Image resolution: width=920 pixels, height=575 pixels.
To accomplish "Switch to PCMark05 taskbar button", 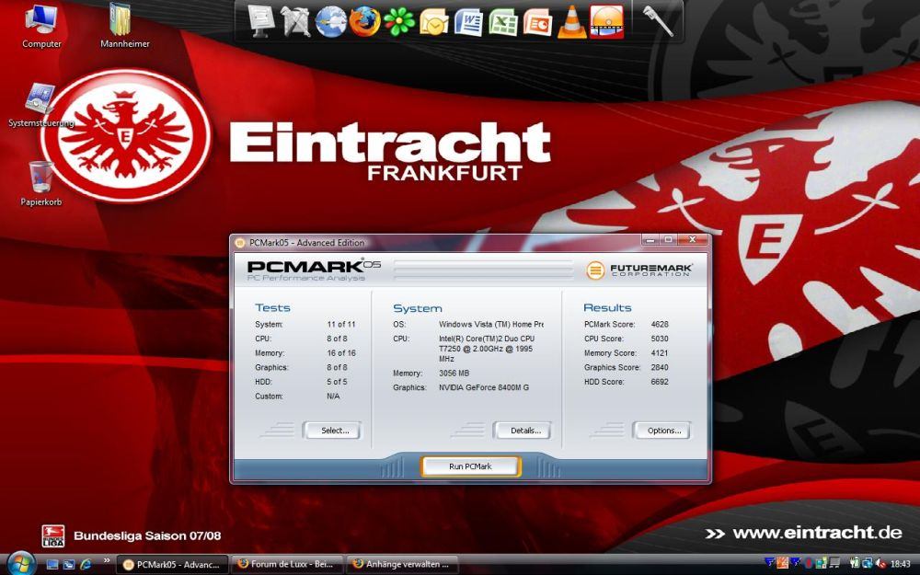I will coord(173,565).
